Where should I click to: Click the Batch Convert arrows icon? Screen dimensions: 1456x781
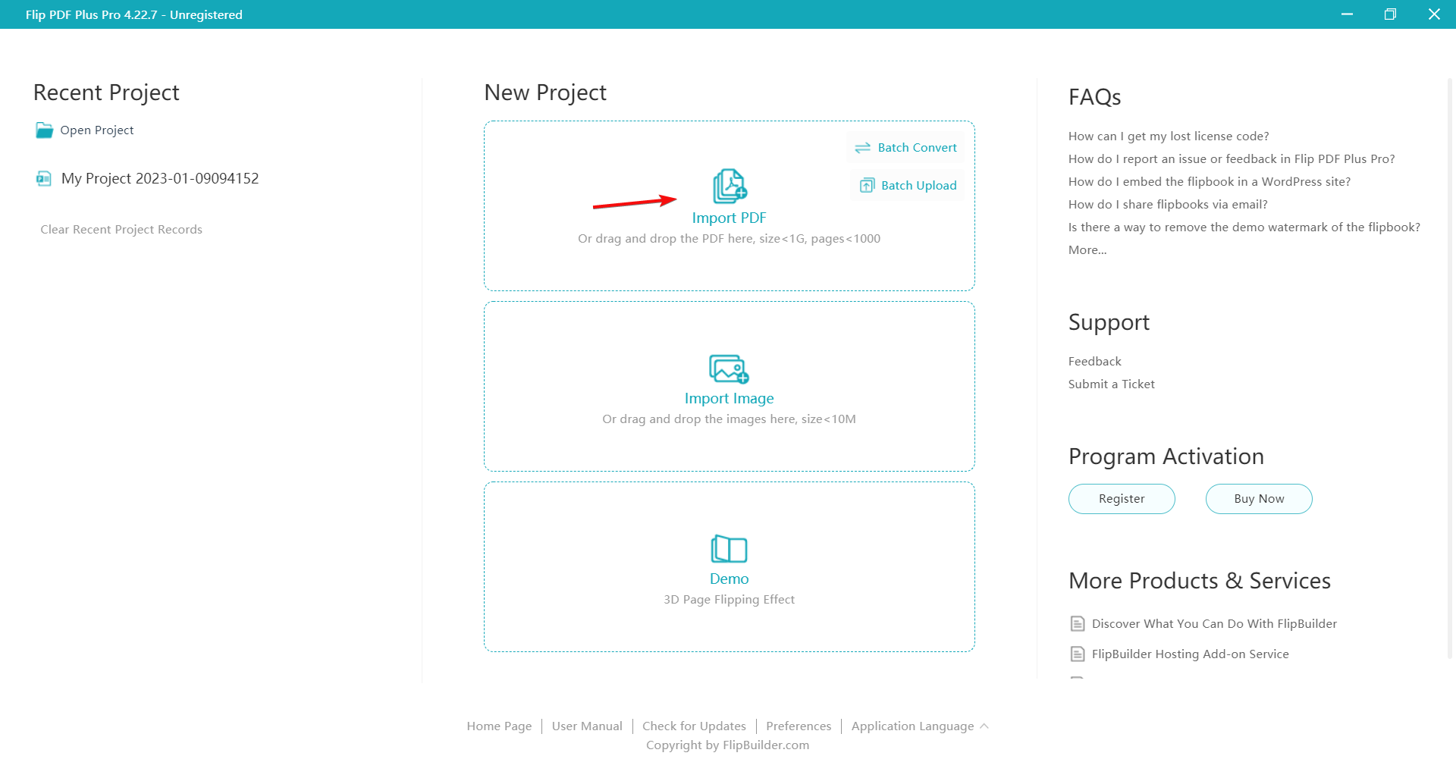pyautogui.click(x=862, y=148)
